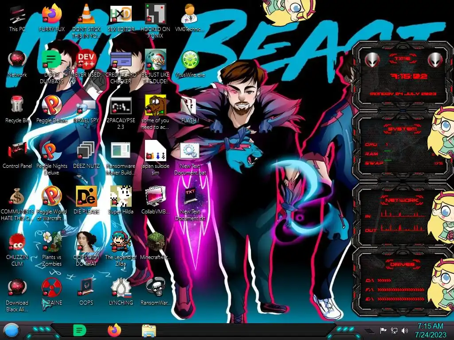This screenshot has height=340, width=454.
Task: Open the CHUZZIN CUM red fuzzy icon
Action: pyautogui.click(x=17, y=249)
